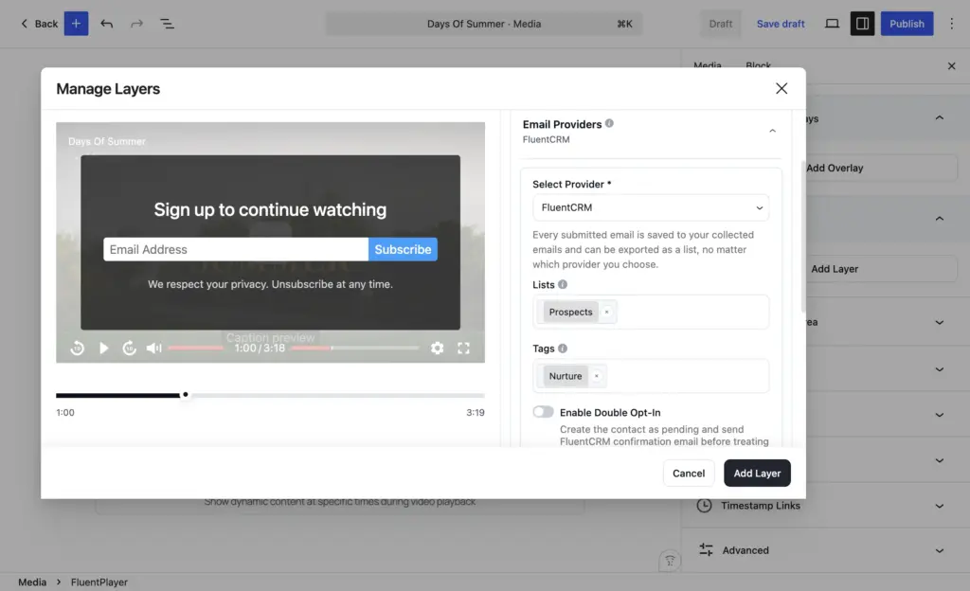The width and height of the screenshot is (970, 591).
Task: Open the editor options three-dot menu
Action: click(x=951, y=24)
